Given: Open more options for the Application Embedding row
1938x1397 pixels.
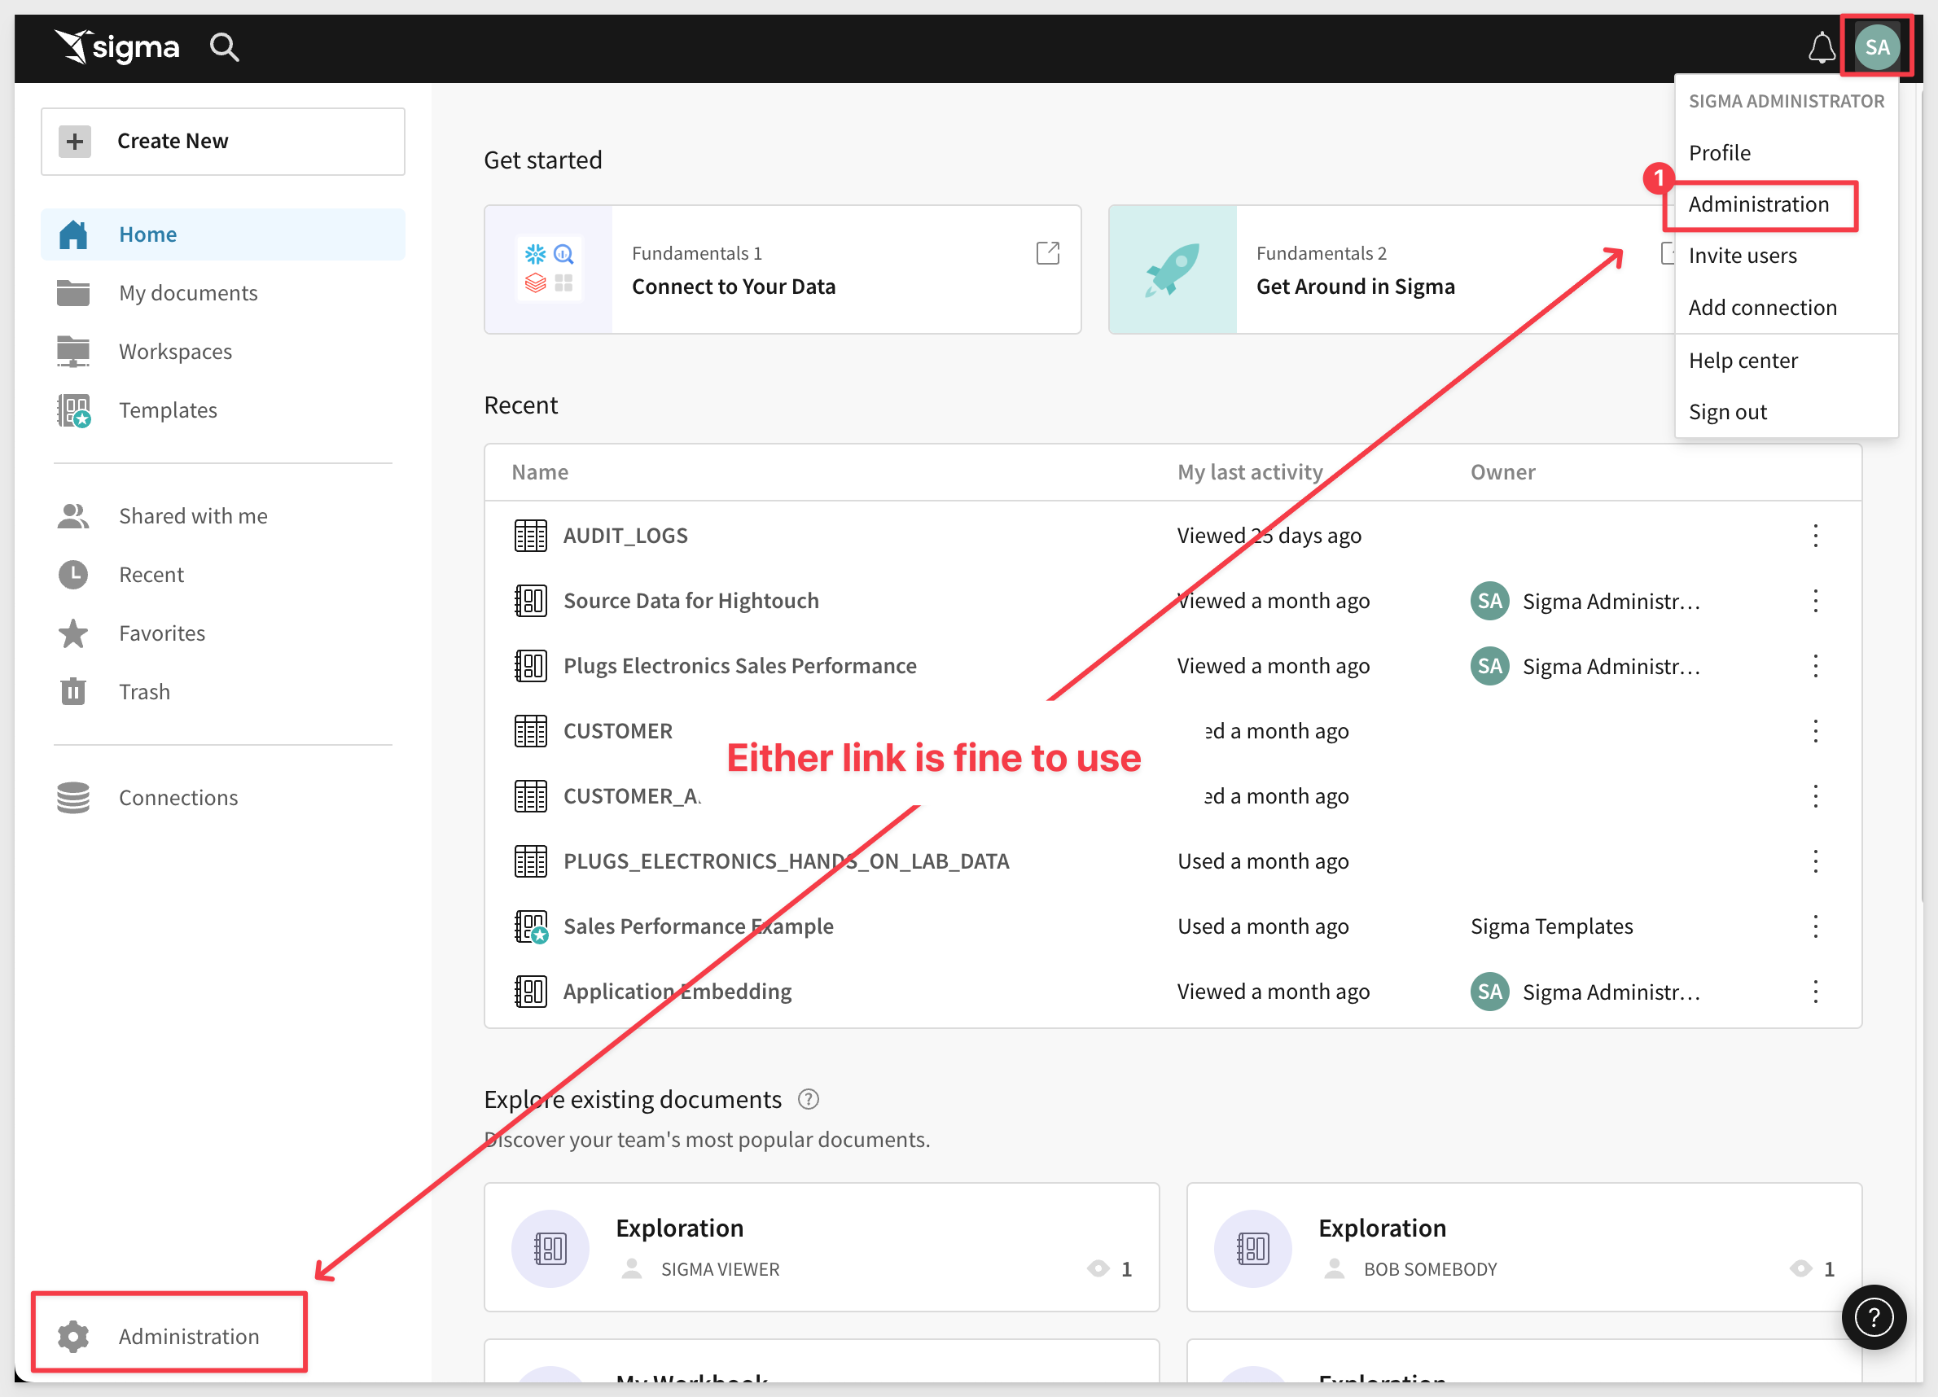Looking at the screenshot, I should (x=1816, y=991).
